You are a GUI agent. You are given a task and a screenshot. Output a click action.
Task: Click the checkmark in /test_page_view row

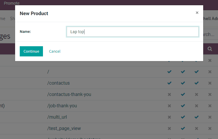coord(183,129)
